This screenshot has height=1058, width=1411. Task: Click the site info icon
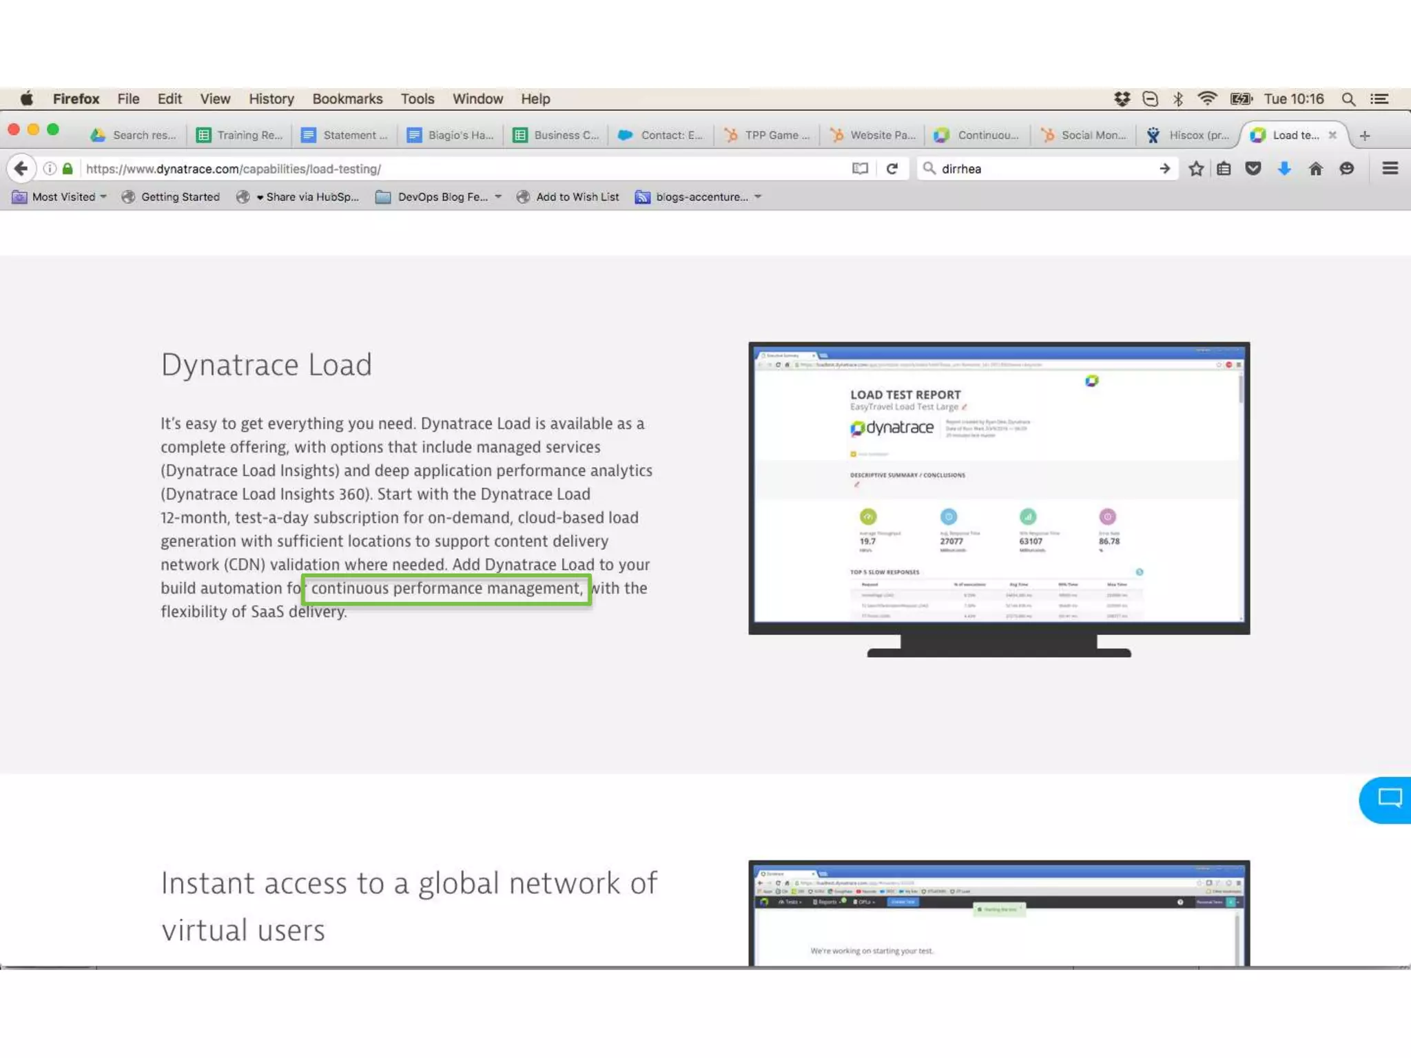click(x=50, y=168)
